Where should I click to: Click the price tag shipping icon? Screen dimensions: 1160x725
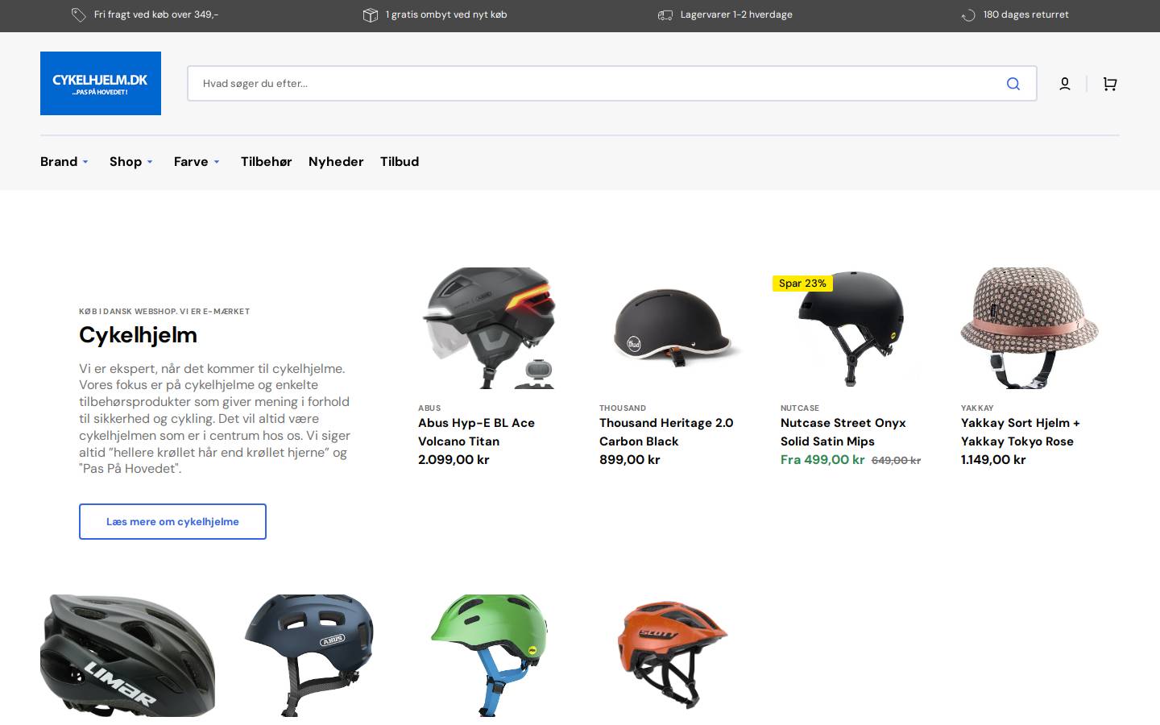click(78, 15)
